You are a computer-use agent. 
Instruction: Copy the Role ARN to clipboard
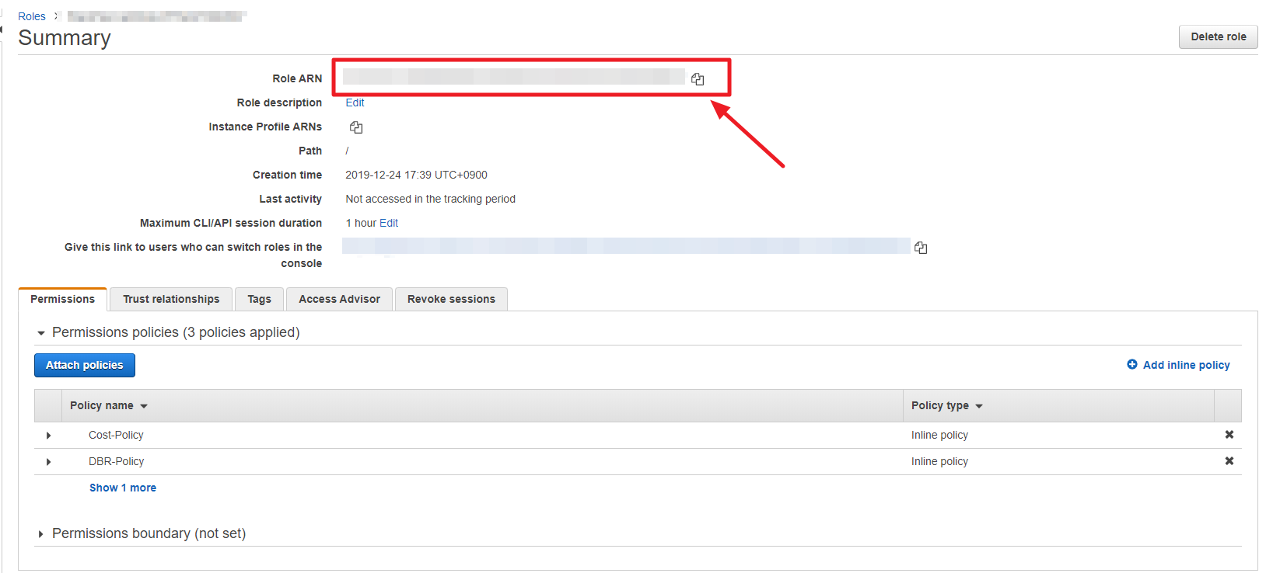click(698, 79)
